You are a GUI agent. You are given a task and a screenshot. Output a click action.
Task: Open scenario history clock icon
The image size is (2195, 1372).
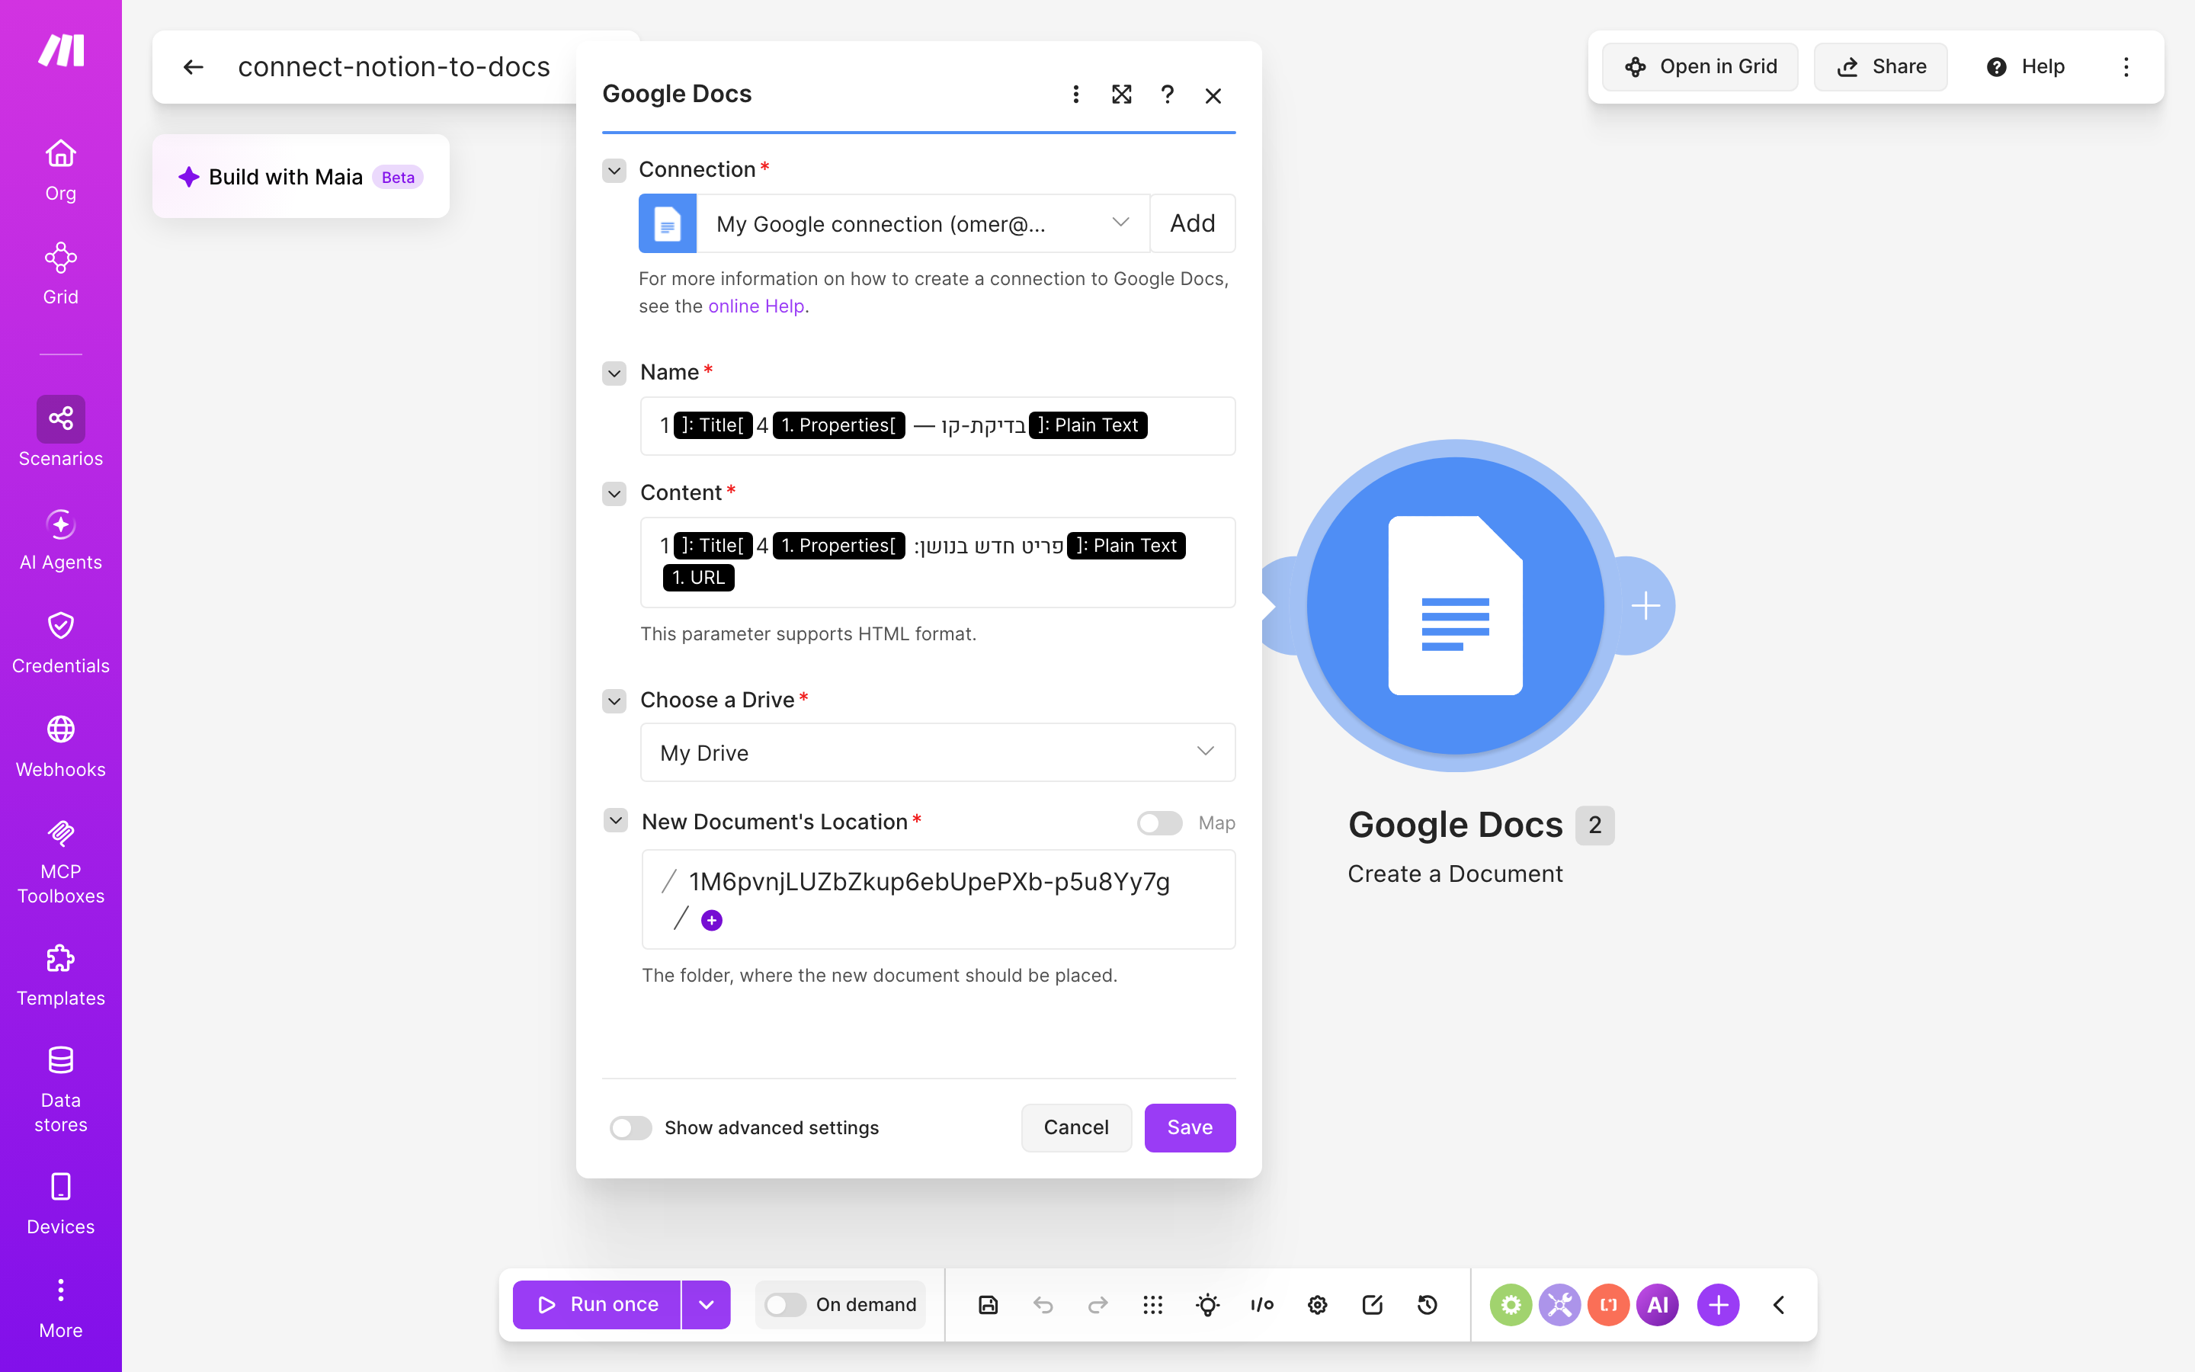[1427, 1305]
